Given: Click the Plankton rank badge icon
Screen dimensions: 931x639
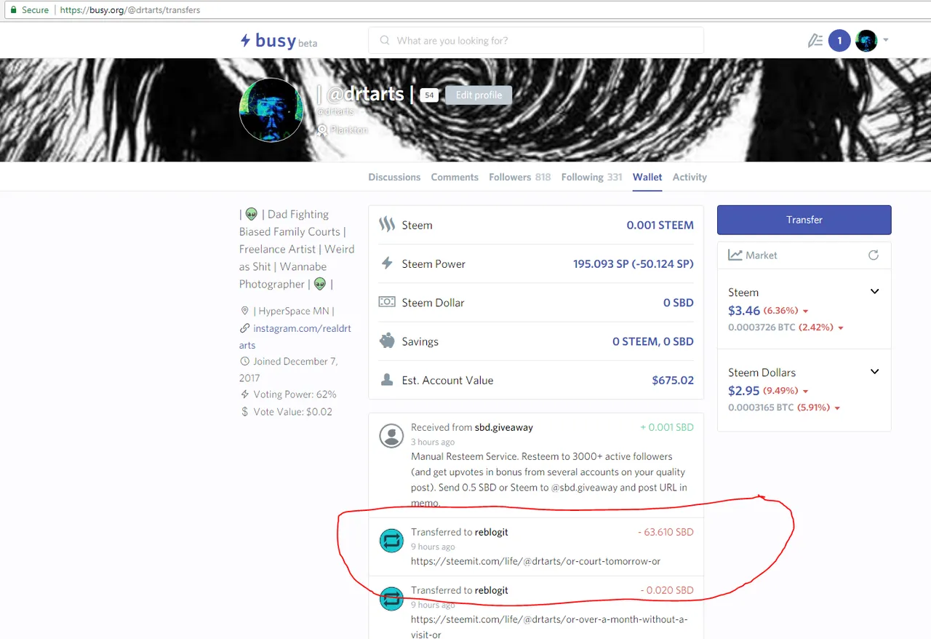Looking at the screenshot, I should (x=321, y=130).
